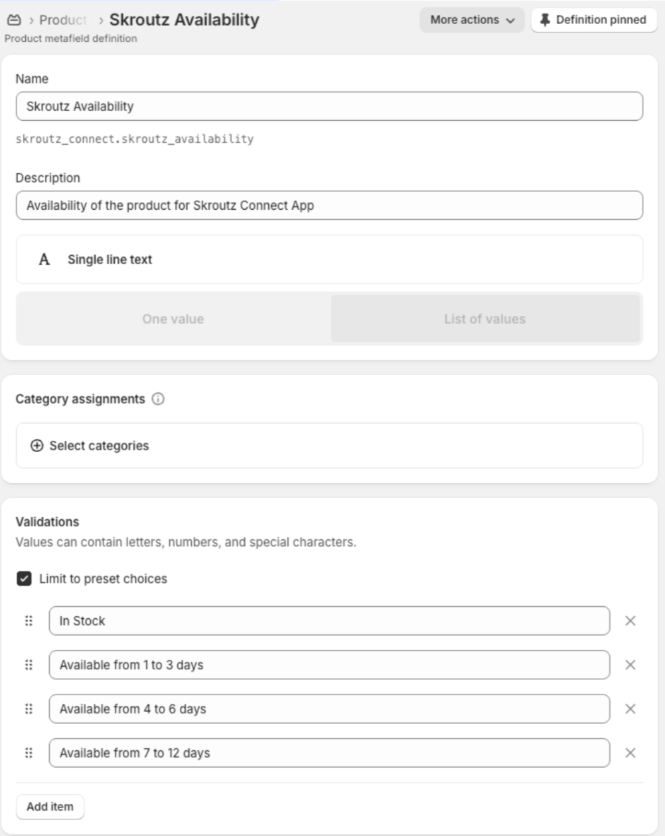665x836 pixels.
Task: Click the info icon beside Category assignments
Action: [158, 399]
